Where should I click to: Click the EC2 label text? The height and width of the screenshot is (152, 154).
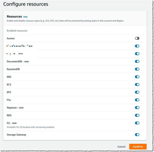[9, 85]
